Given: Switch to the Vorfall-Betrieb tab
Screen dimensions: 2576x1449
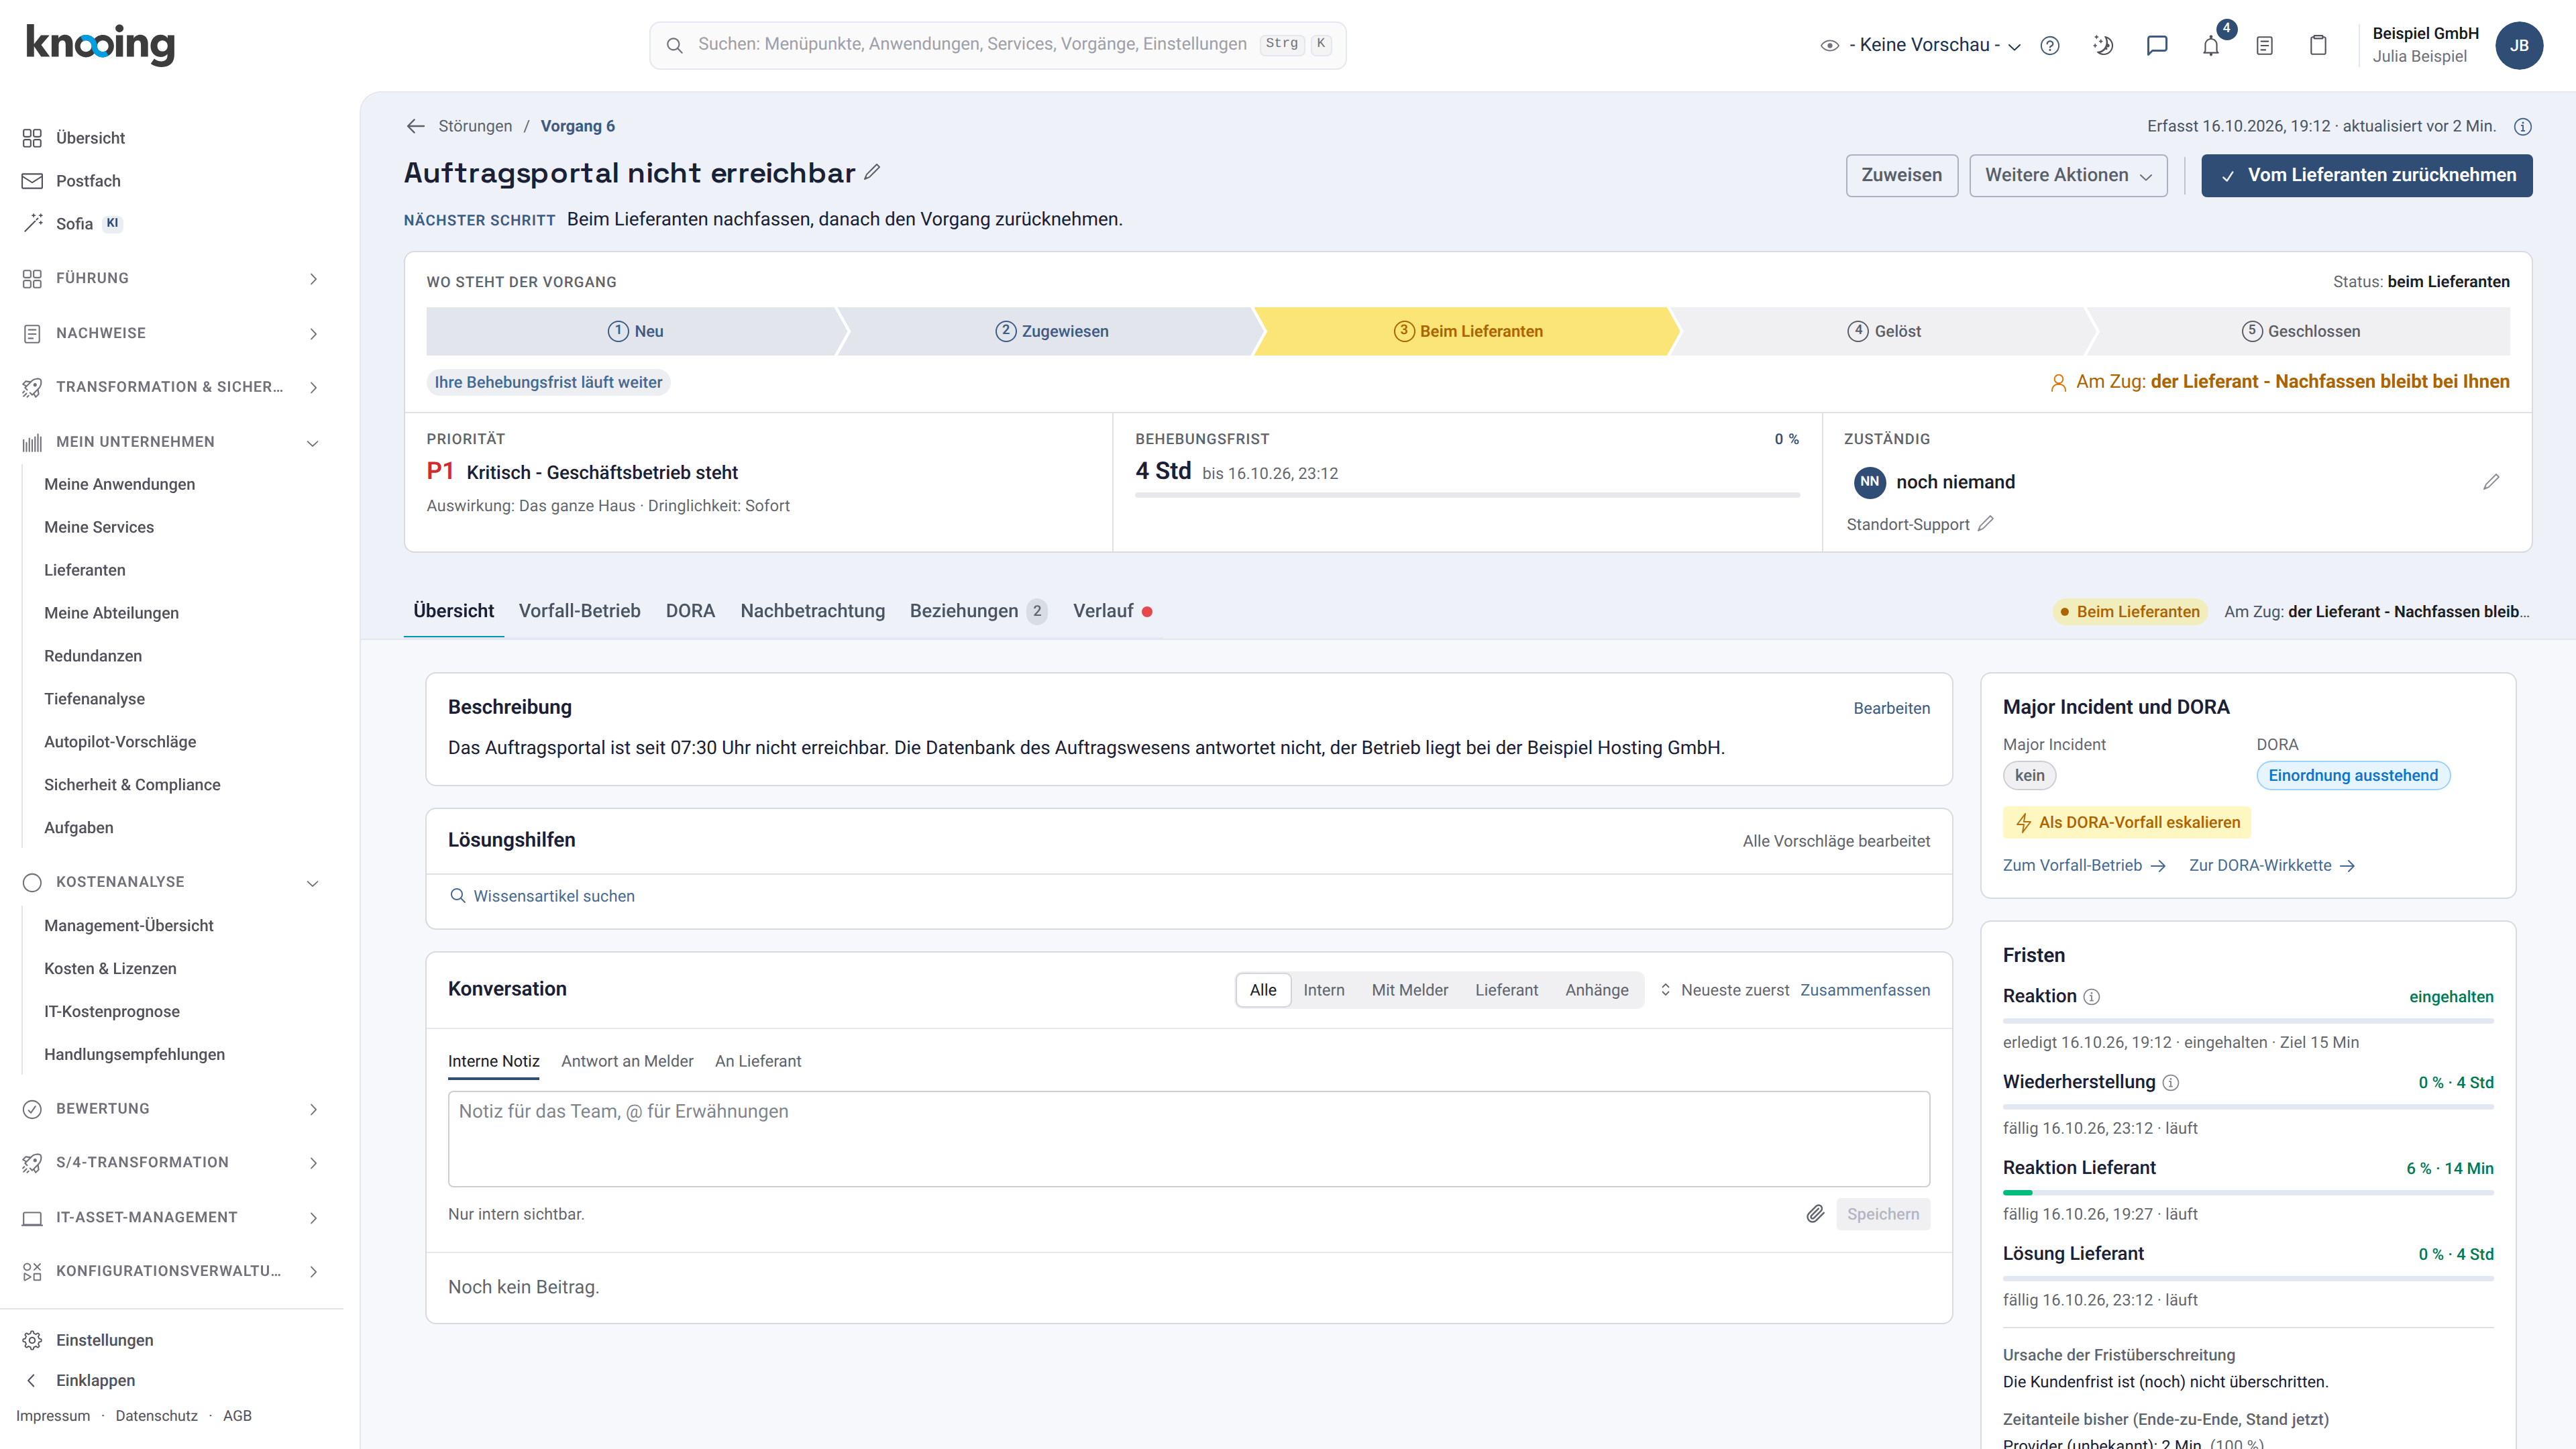Looking at the screenshot, I should 580,611.
